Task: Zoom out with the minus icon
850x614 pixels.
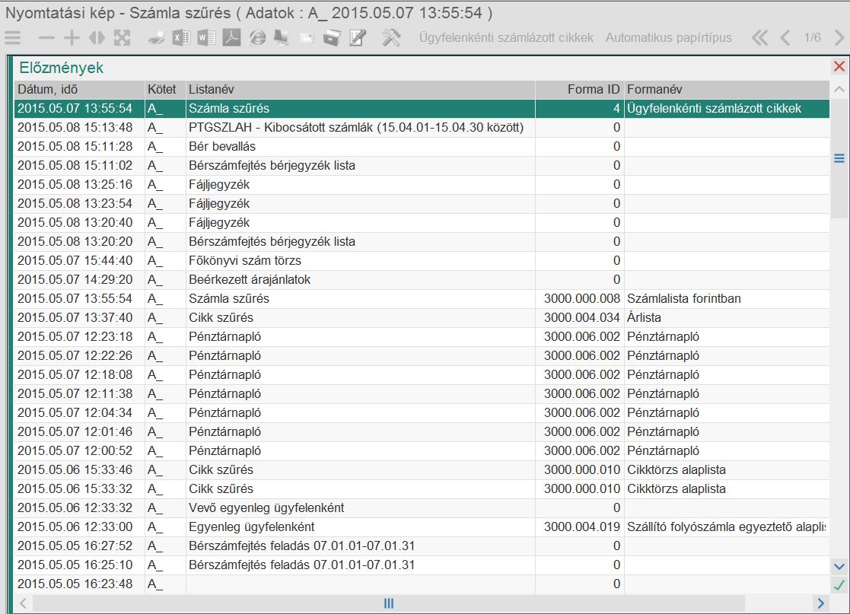Action: tap(47, 38)
